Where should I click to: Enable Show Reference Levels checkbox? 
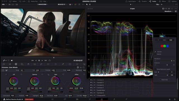tap(155, 69)
